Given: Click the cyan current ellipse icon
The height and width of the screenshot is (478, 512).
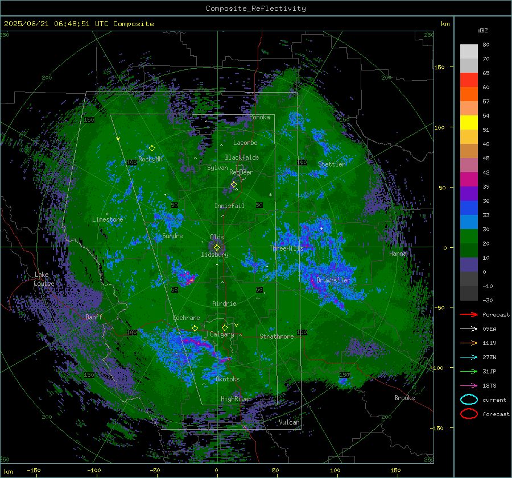Looking at the screenshot, I should tap(469, 400).
